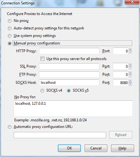Image resolution: width=140 pixels, height=157 pixels.
Task: Decrease HTTP Proxy port with down arrow
Action: coord(130,53)
